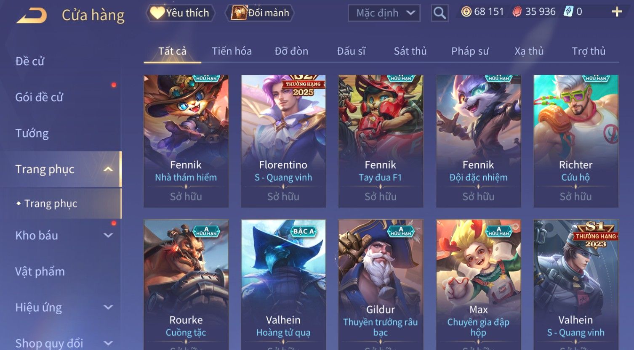The height and width of the screenshot is (350, 634).
Task: Select Fennik Tay đua F1 skin card
Action: (381, 141)
